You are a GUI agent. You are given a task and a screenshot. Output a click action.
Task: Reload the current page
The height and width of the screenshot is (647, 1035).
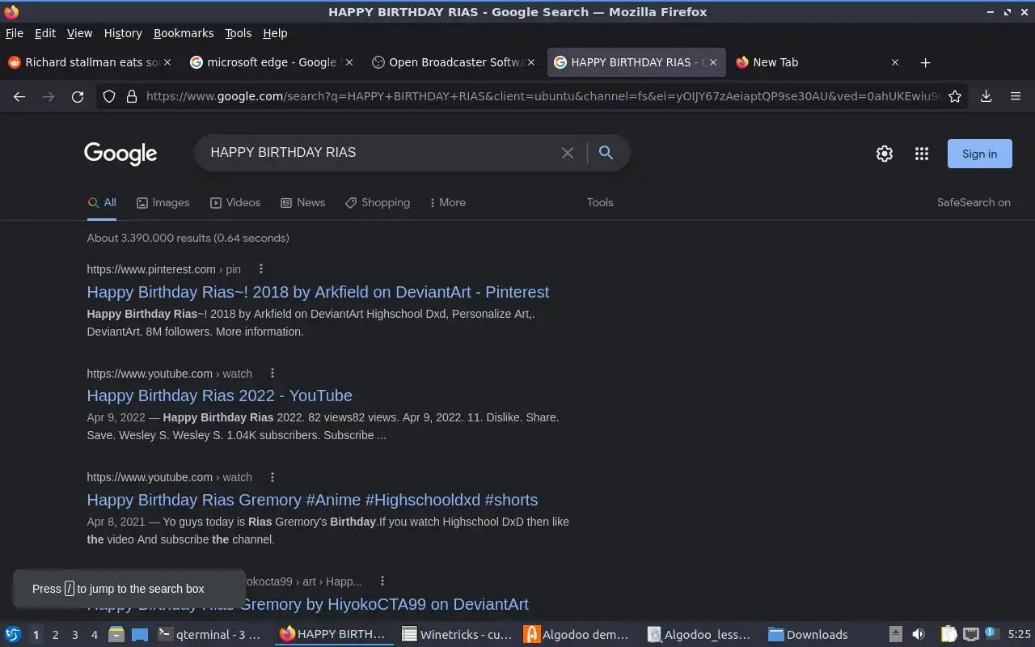coord(78,96)
